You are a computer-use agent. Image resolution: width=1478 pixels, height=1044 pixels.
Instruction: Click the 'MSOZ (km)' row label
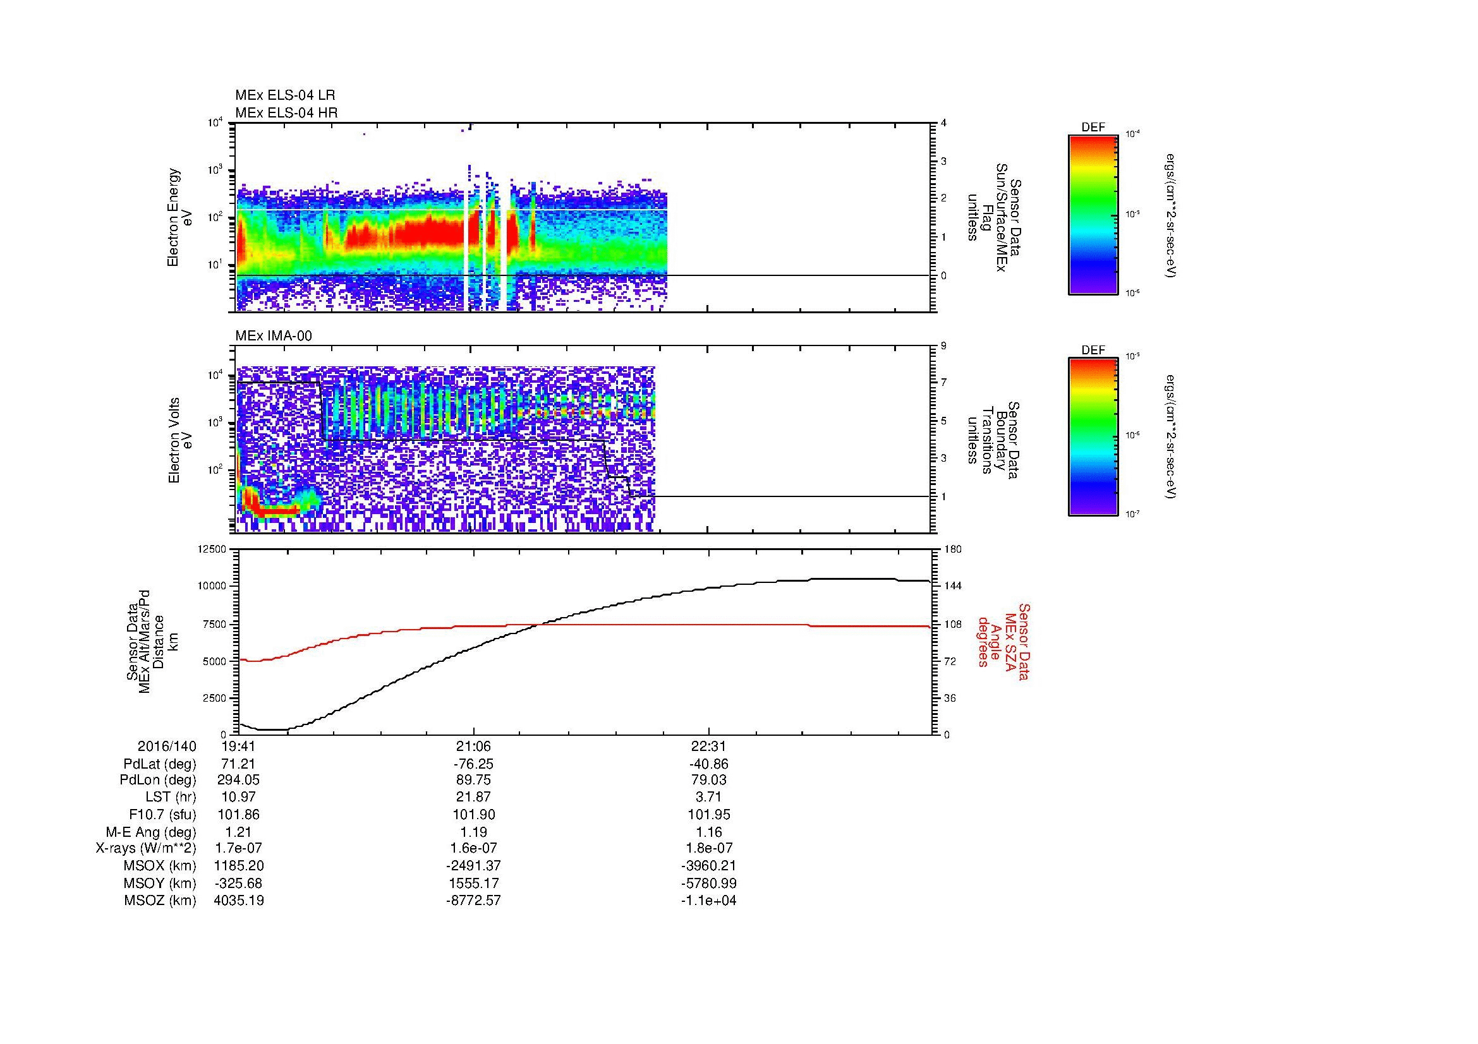[x=160, y=901]
